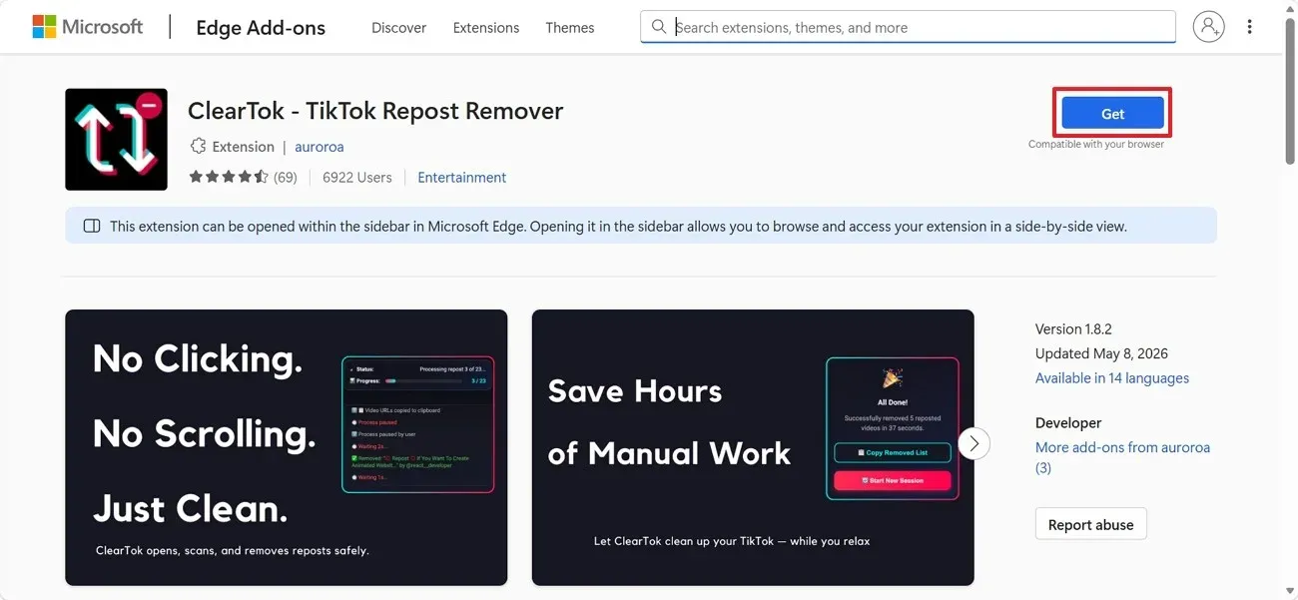Advance the screenshot carousel with the arrow
The width and height of the screenshot is (1298, 600).
pos(973,443)
